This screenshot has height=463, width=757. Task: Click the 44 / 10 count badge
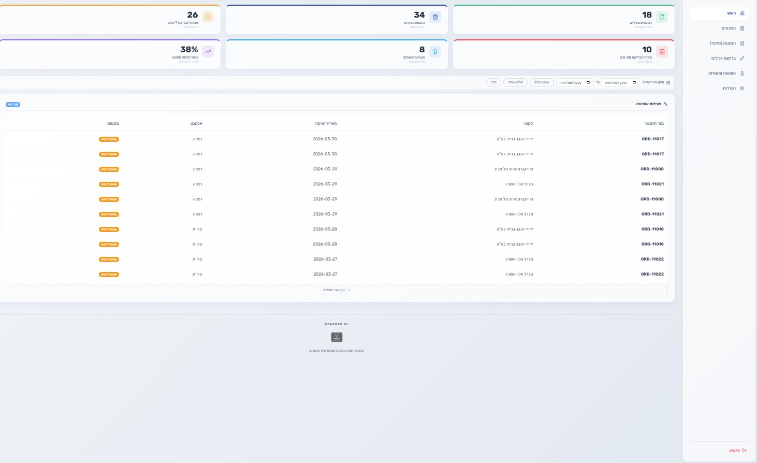pyautogui.click(x=13, y=105)
